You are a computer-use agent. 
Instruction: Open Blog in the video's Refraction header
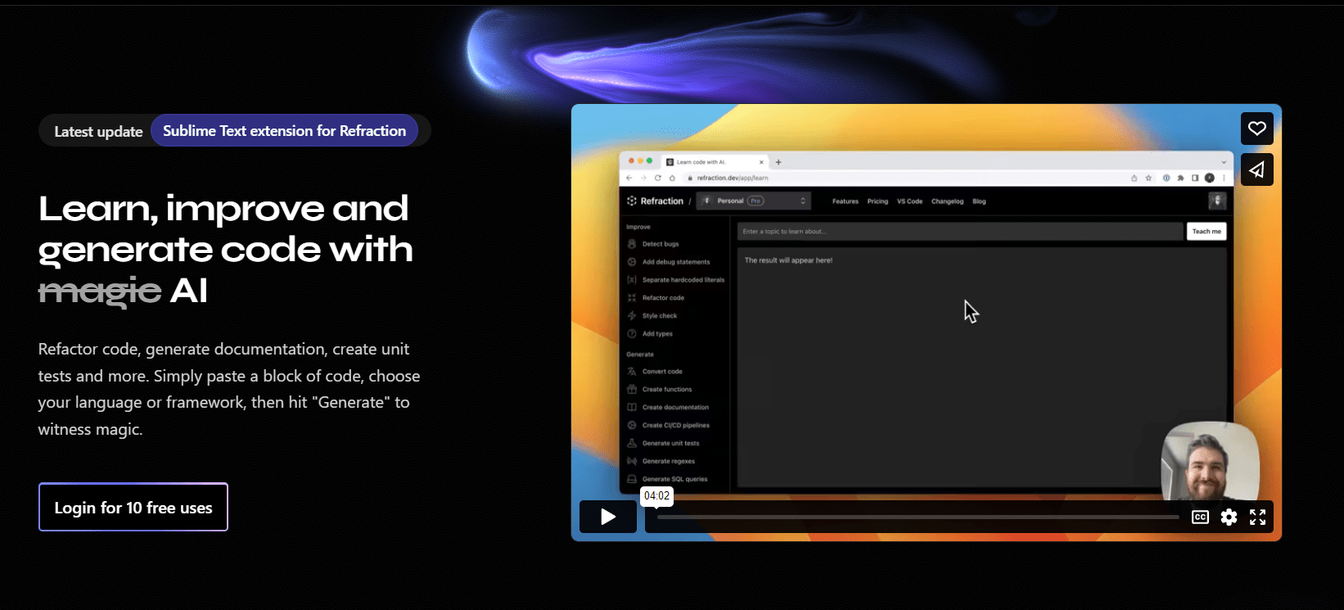(x=979, y=201)
